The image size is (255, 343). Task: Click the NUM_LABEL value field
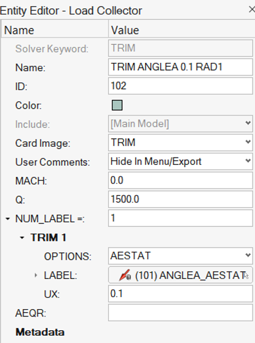pyautogui.click(x=181, y=218)
